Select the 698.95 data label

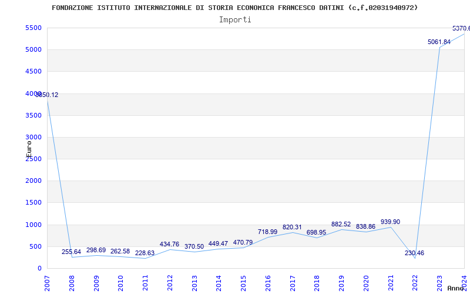coord(316,233)
